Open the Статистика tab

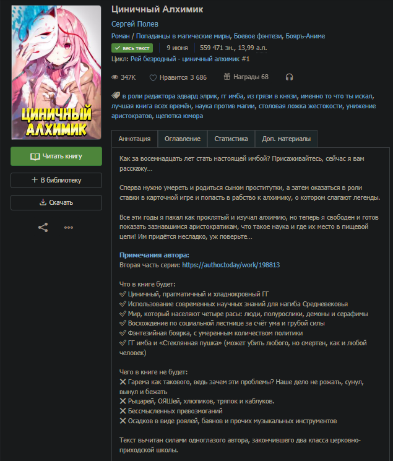point(231,139)
